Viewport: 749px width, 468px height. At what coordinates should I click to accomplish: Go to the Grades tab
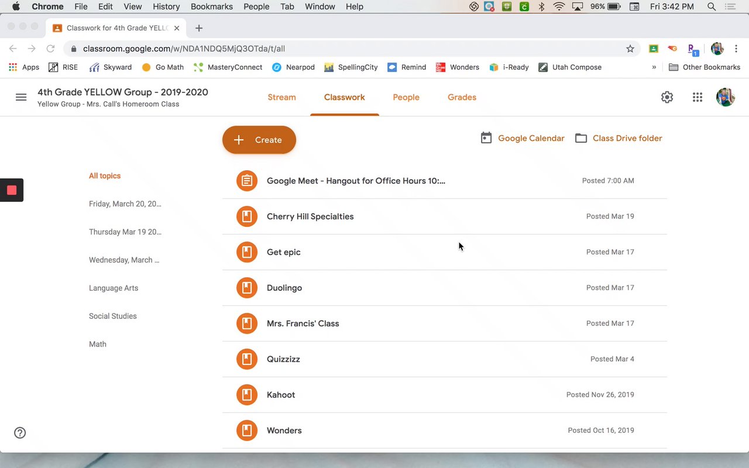pos(462,97)
